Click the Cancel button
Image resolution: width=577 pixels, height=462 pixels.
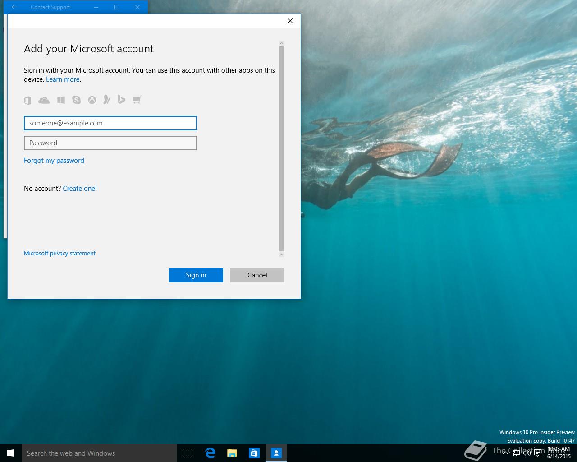(x=257, y=275)
